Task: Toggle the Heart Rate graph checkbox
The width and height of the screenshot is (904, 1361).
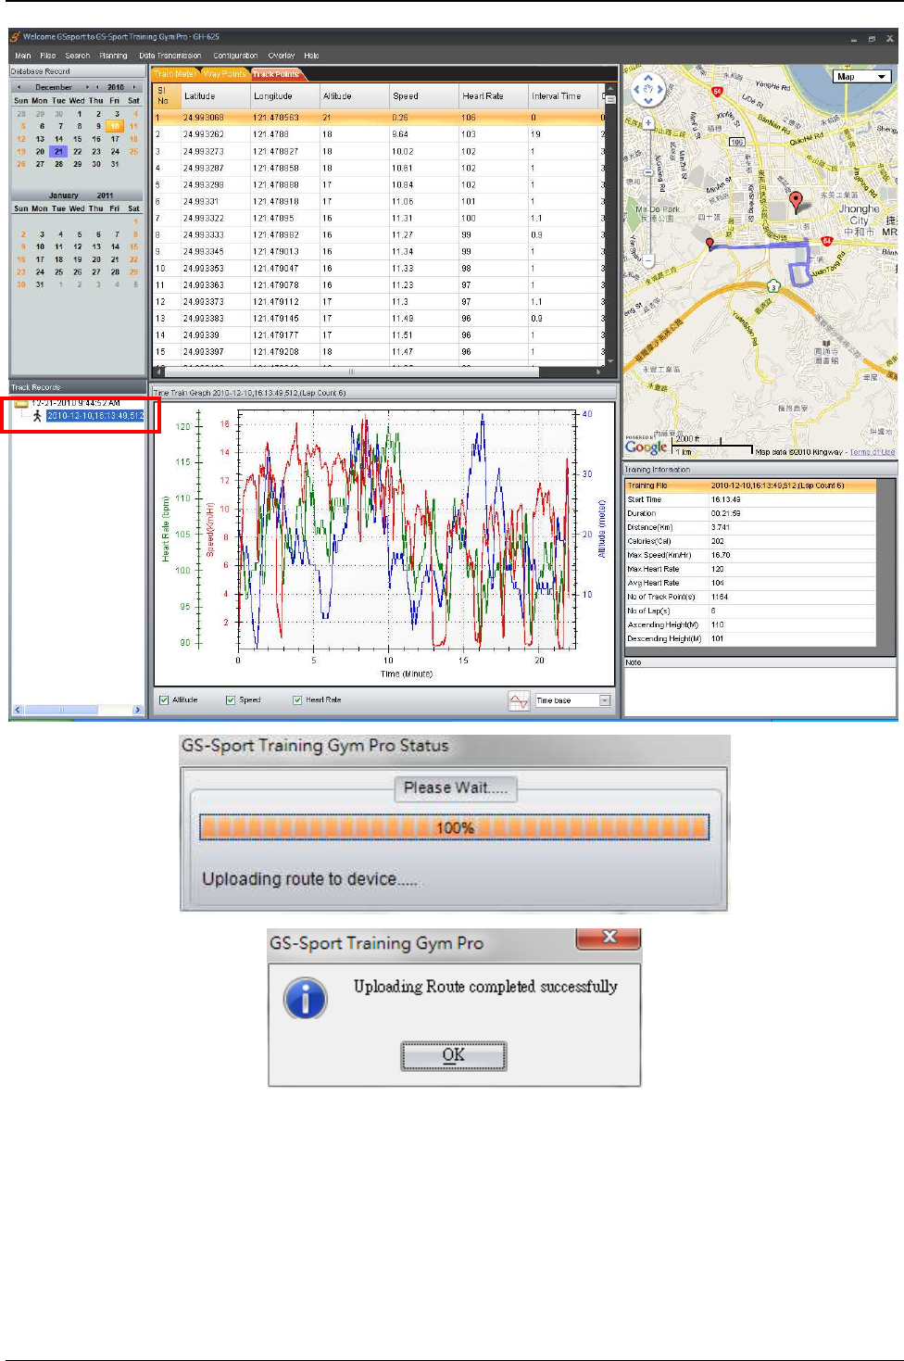Action: 297,700
